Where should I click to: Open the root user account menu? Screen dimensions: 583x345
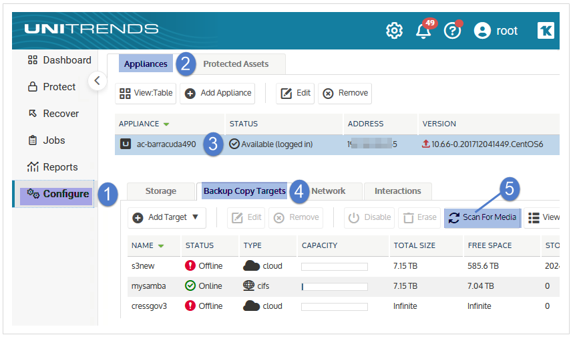[496, 31]
